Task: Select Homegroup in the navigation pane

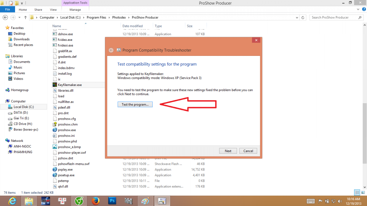Action: 19,90
